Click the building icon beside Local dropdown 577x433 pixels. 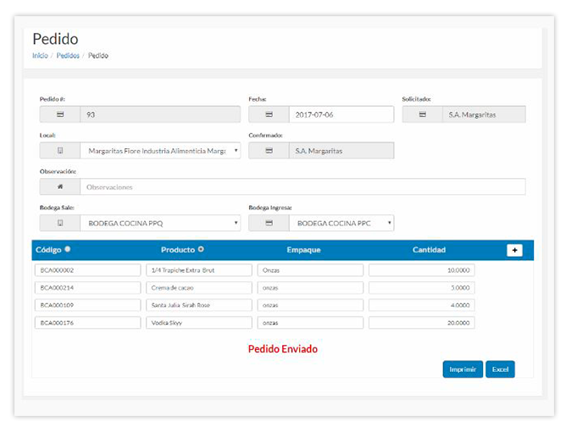60,151
